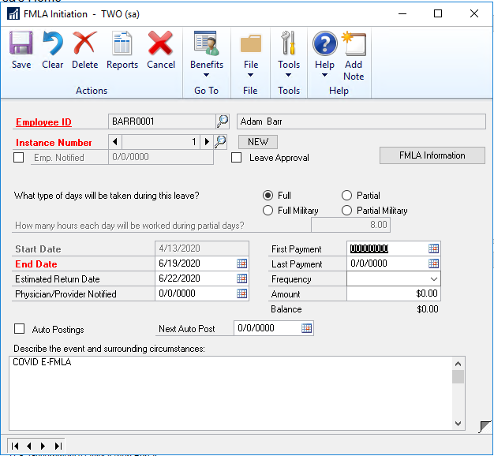Screen dimensions: 494x456
Task: Open the Physician/Provider Notified calendar
Action: pos(241,293)
